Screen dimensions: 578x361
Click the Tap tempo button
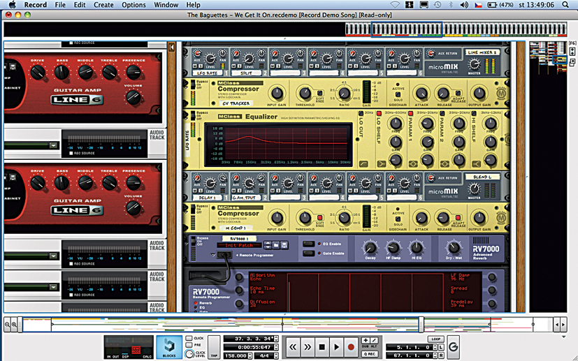point(214,347)
